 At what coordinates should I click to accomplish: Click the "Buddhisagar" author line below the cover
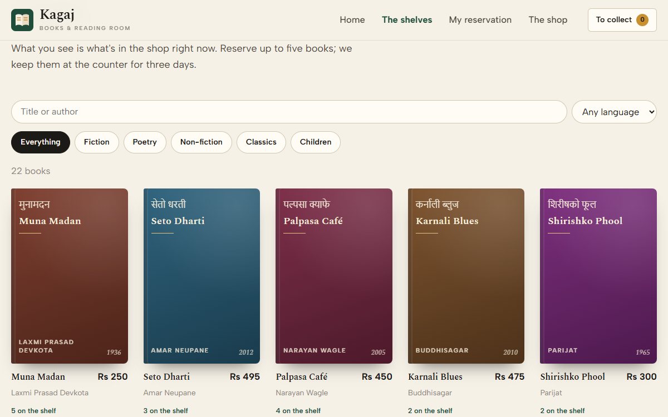430,393
